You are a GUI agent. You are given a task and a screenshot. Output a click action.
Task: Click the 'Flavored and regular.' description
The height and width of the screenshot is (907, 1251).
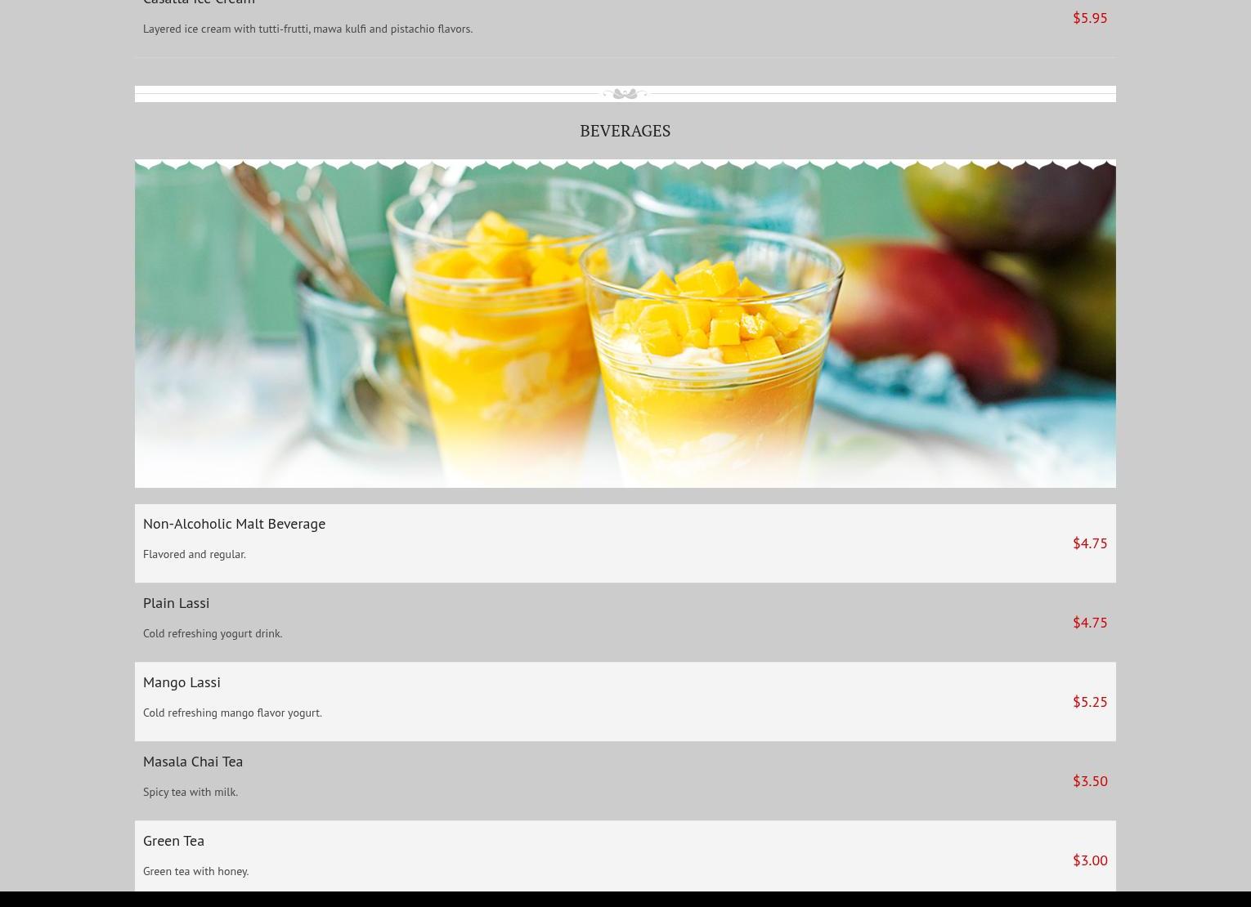coord(195,554)
